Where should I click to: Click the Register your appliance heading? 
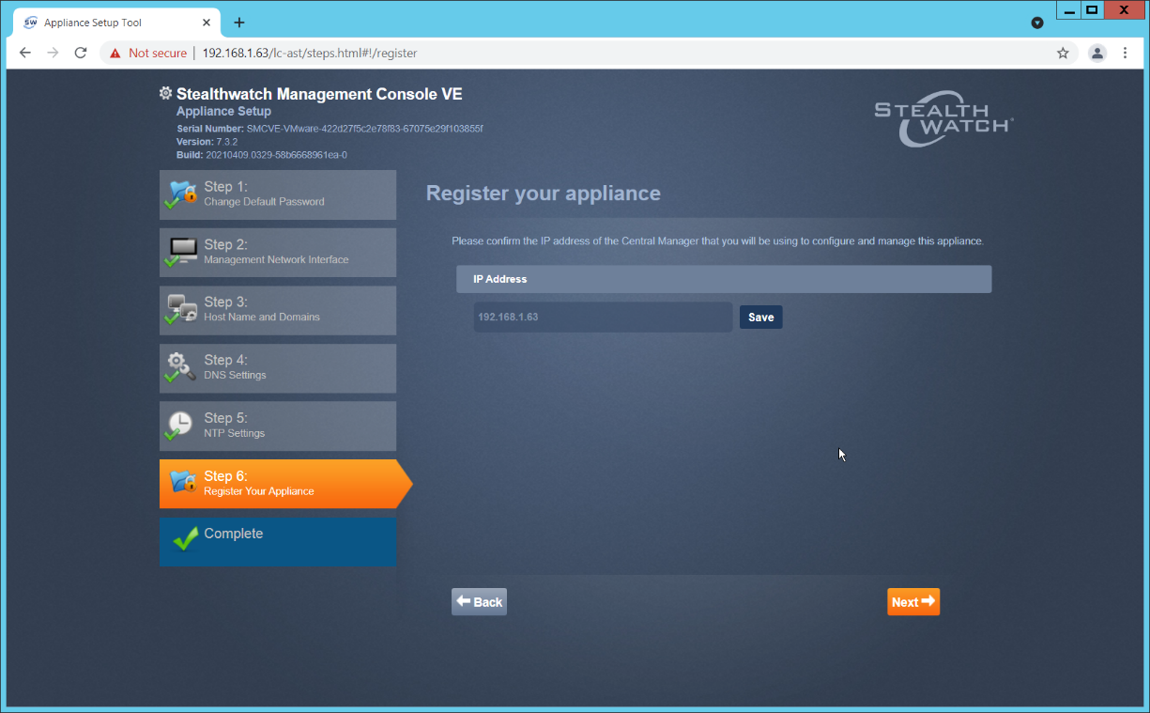[x=544, y=194]
